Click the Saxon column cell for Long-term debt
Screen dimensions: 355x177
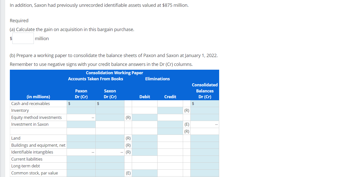pos(110,166)
